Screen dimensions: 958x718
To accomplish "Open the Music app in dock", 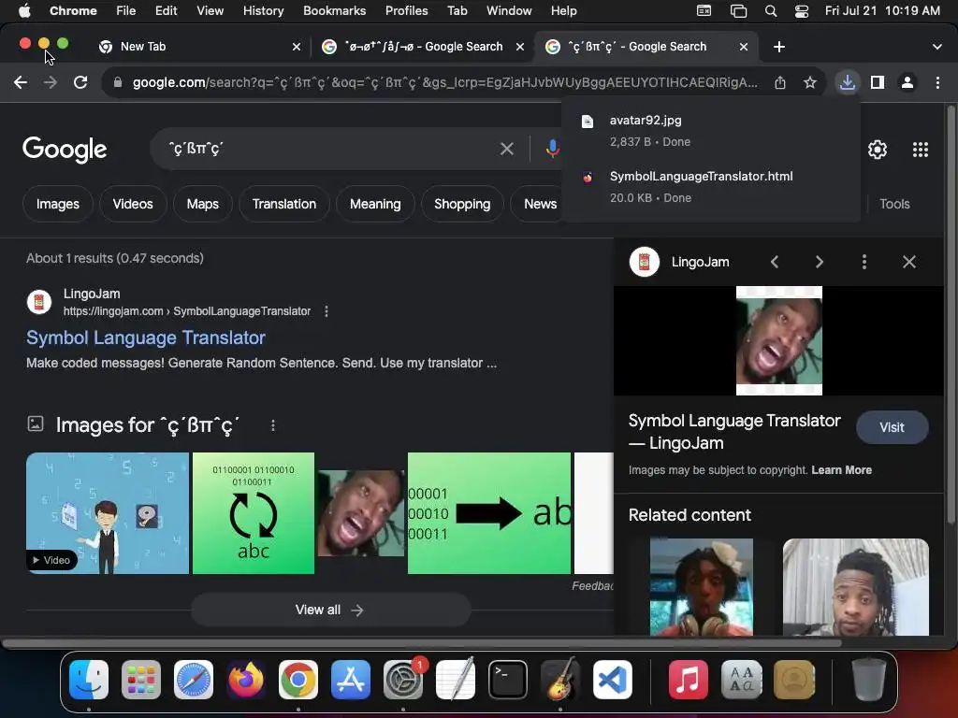I will tap(688, 680).
